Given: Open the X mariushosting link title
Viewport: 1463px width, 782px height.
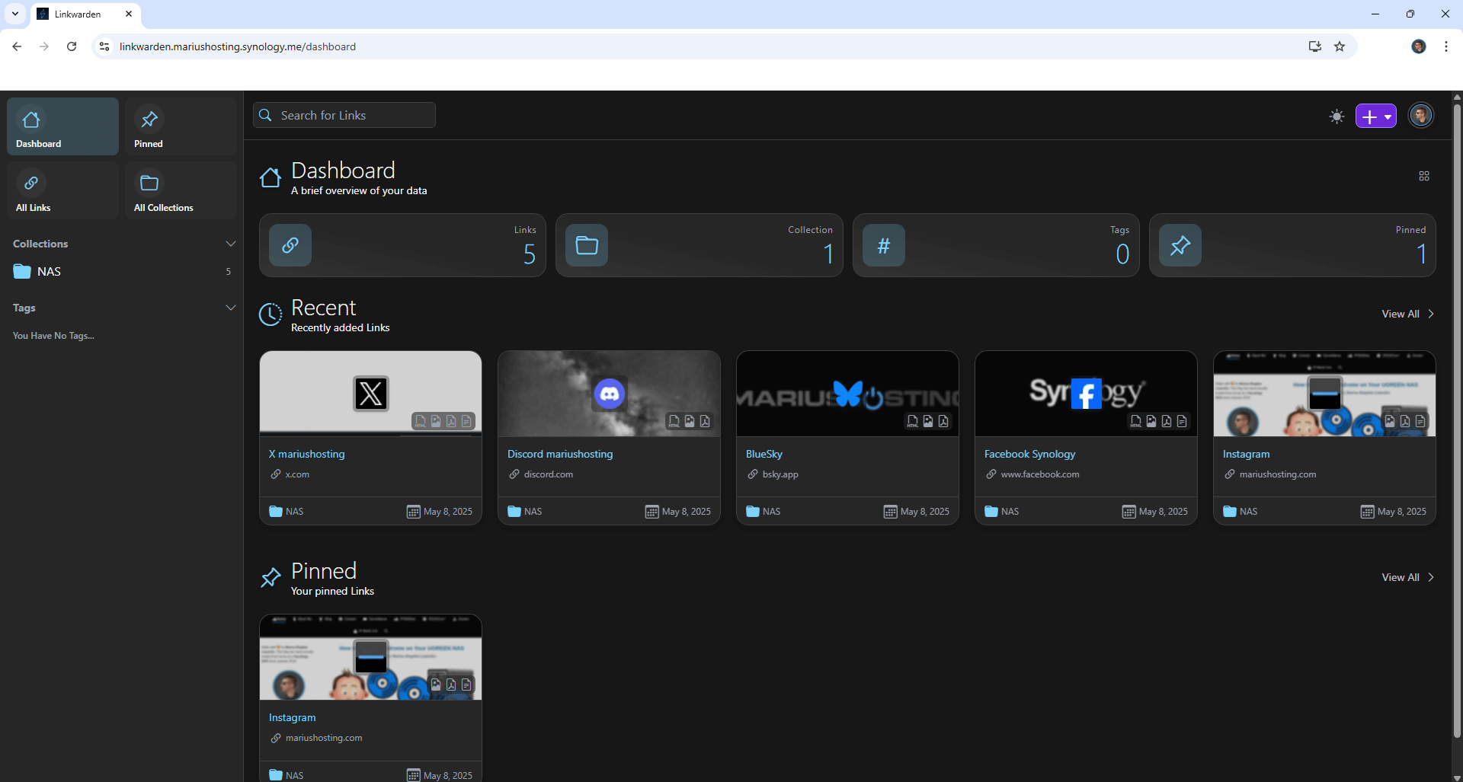Looking at the screenshot, I should pos(306,454).
